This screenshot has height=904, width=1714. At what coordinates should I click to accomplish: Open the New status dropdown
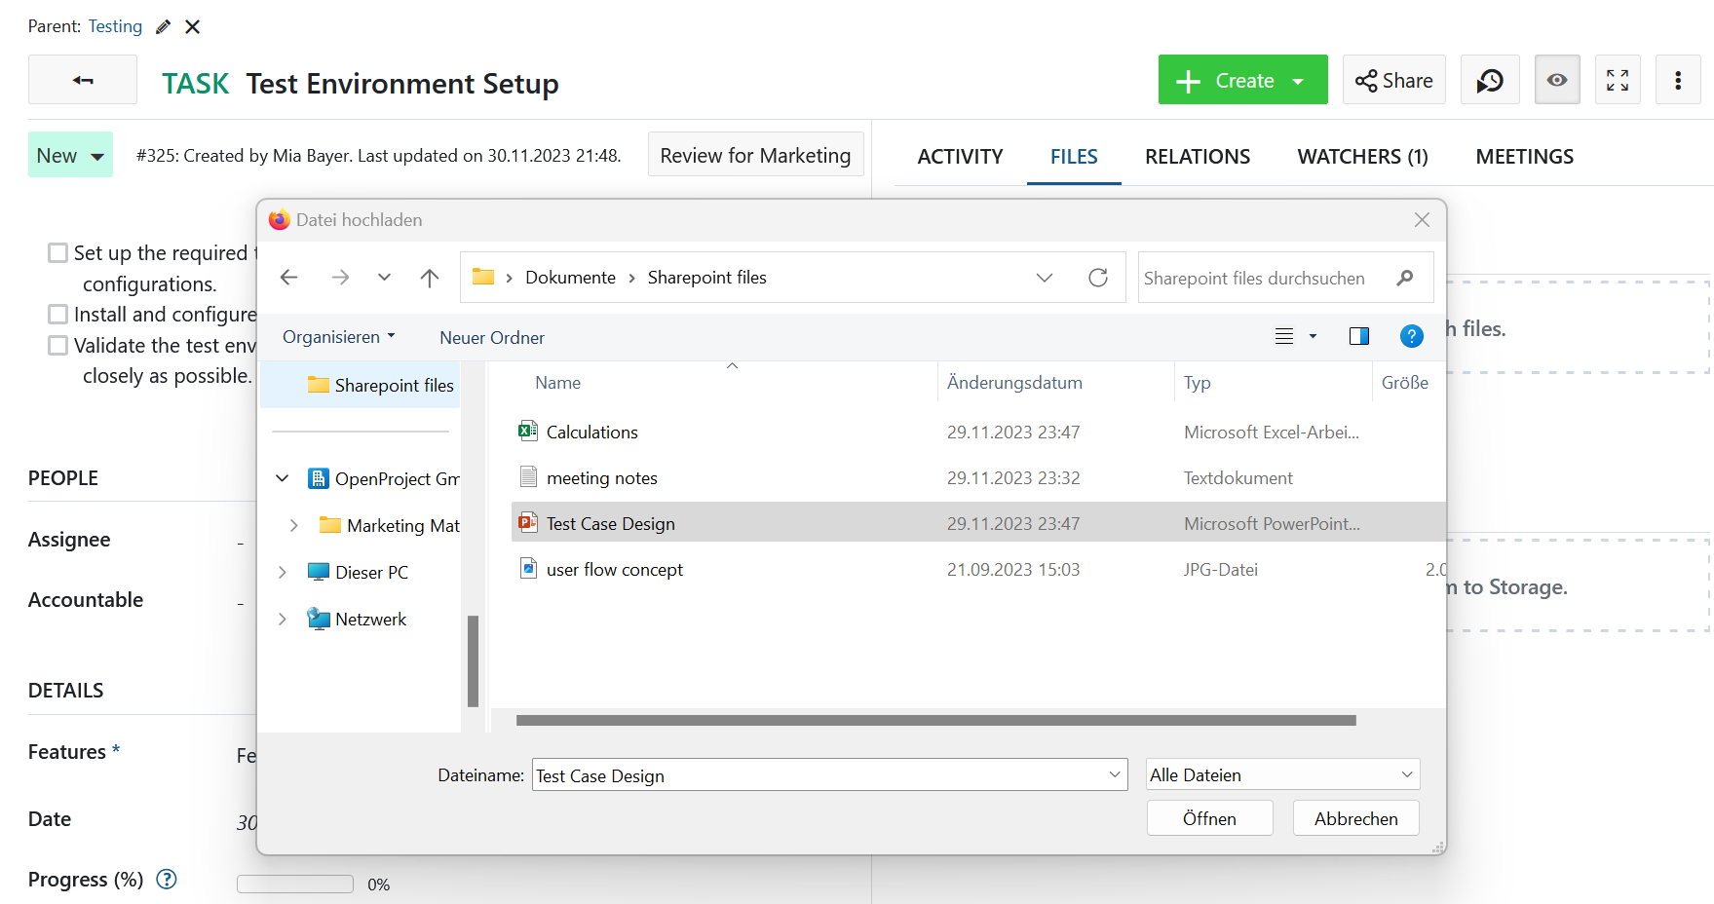click(x=70, y=156)
